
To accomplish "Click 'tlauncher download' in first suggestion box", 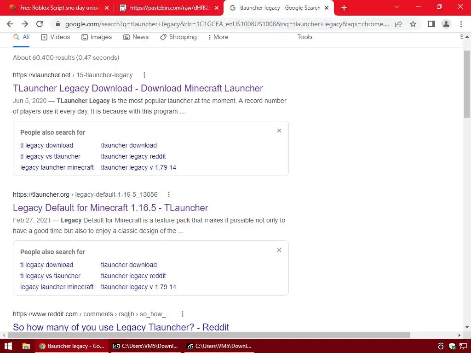I will tap(129, 145).
